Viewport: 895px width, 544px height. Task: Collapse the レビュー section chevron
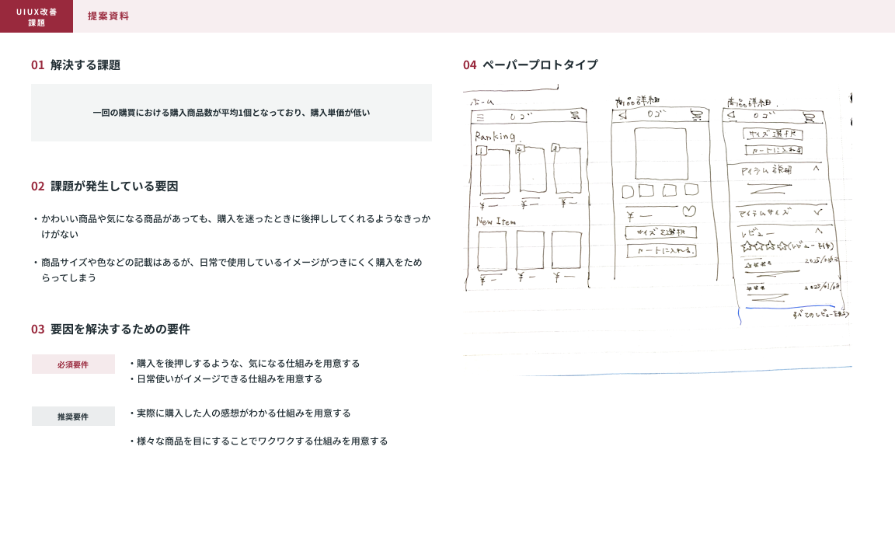pyautogui.click(x=818, y=231)
